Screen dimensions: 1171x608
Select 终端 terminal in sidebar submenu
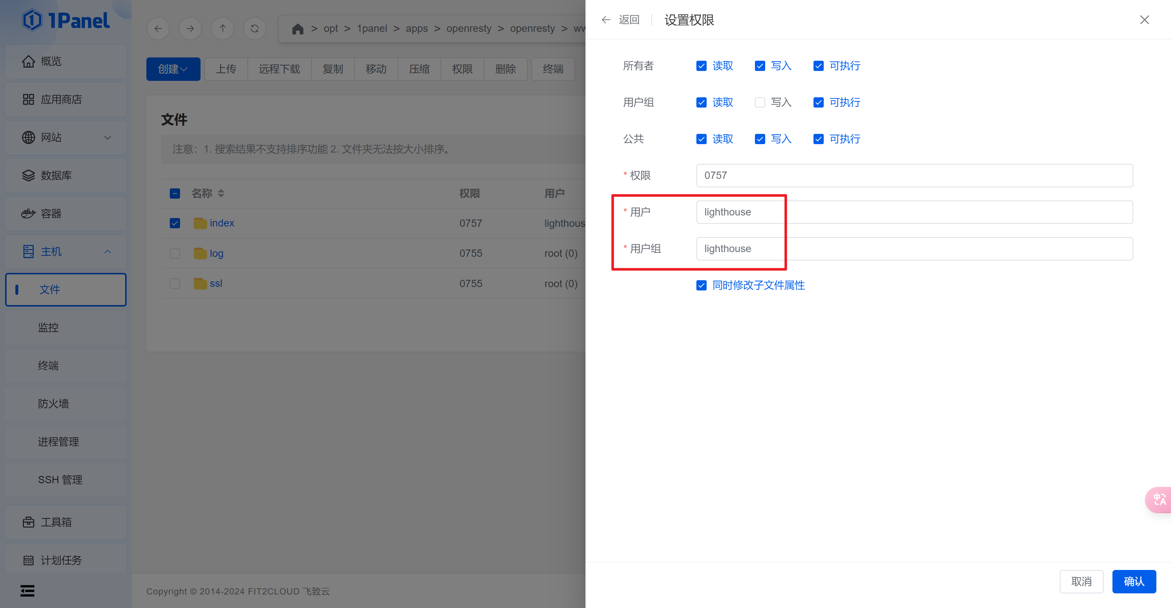66,366
